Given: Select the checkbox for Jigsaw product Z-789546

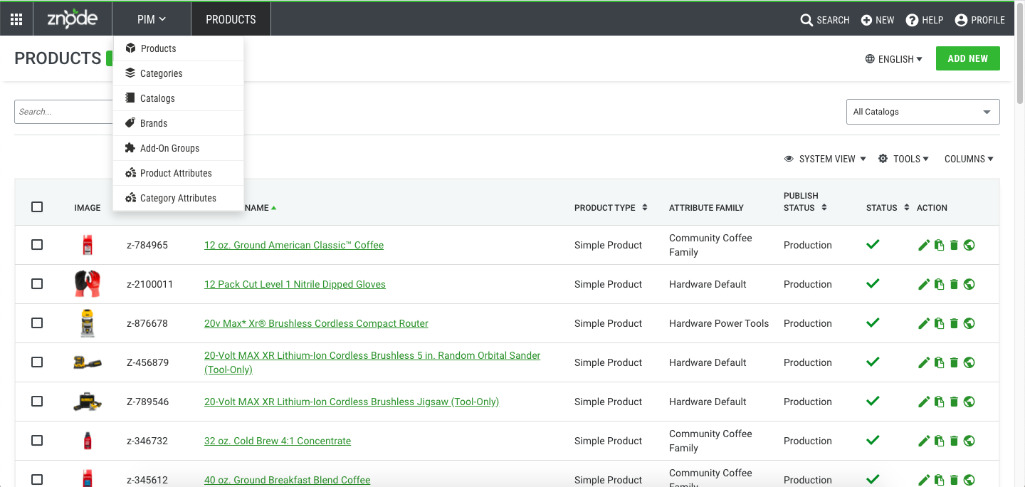Looking at the screenshot, I should tap(37, 402).
